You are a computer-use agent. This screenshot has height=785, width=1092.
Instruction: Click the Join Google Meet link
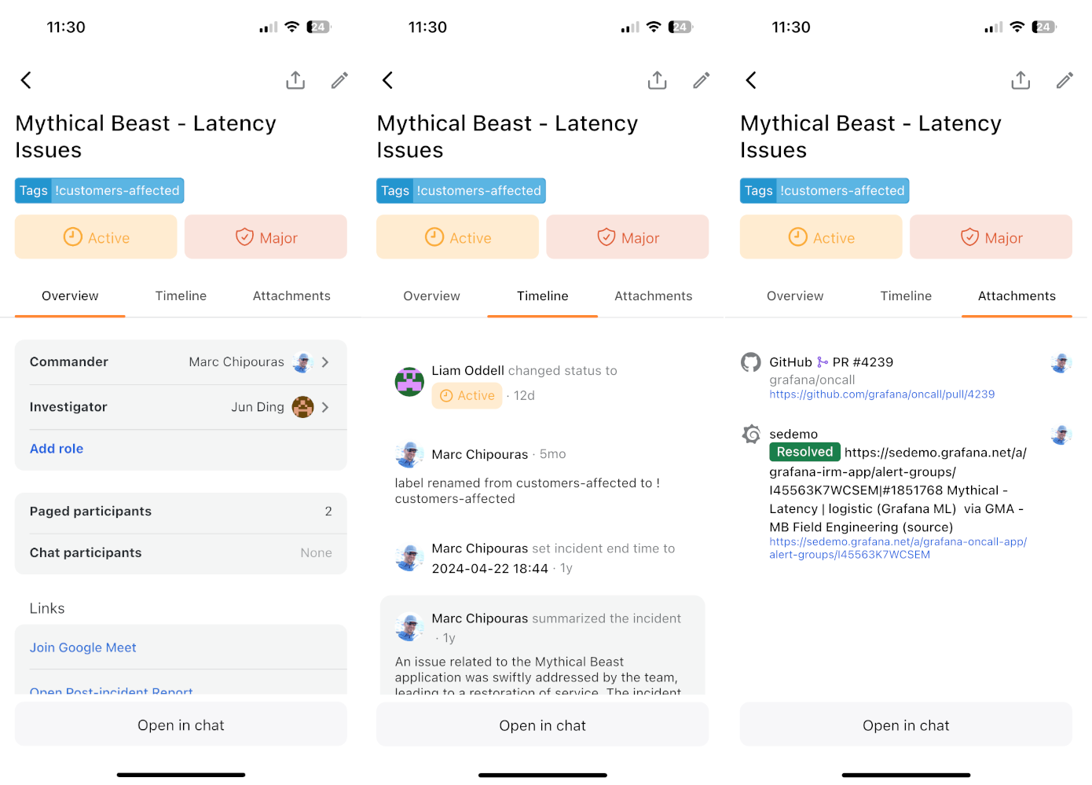[x=83, y=647]
